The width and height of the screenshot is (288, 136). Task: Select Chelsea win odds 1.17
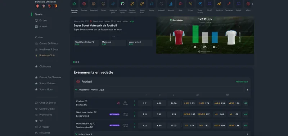(x=145, y=103)
